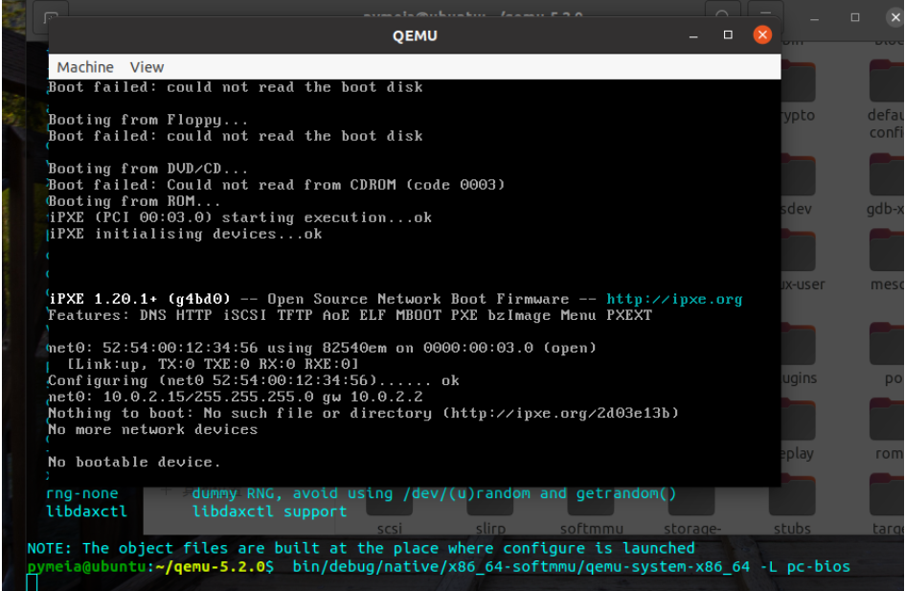
Task: Click the "net0: 10.0.2.15/255.255.255.0" line
Action: 236,398
